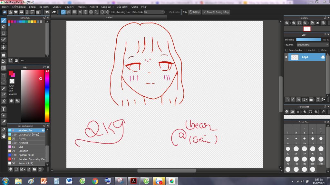Zoom out the Hoa tiêu navigator
Image resolution: width=330 pixels, height=185 pixels.
tap(305, 23)
